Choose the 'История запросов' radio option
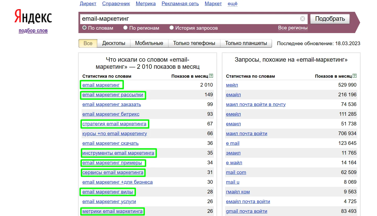Image resolution: width=377 pixels, height=216 pixels. (172, 28)
